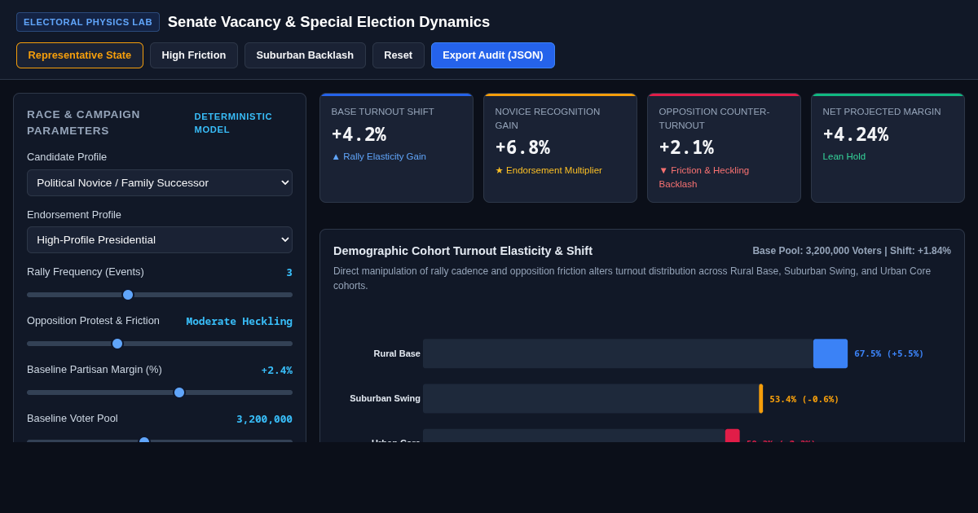Click the Friction & Heckling Backlash label
978x513 pixels.
click(x=704, y=177)
